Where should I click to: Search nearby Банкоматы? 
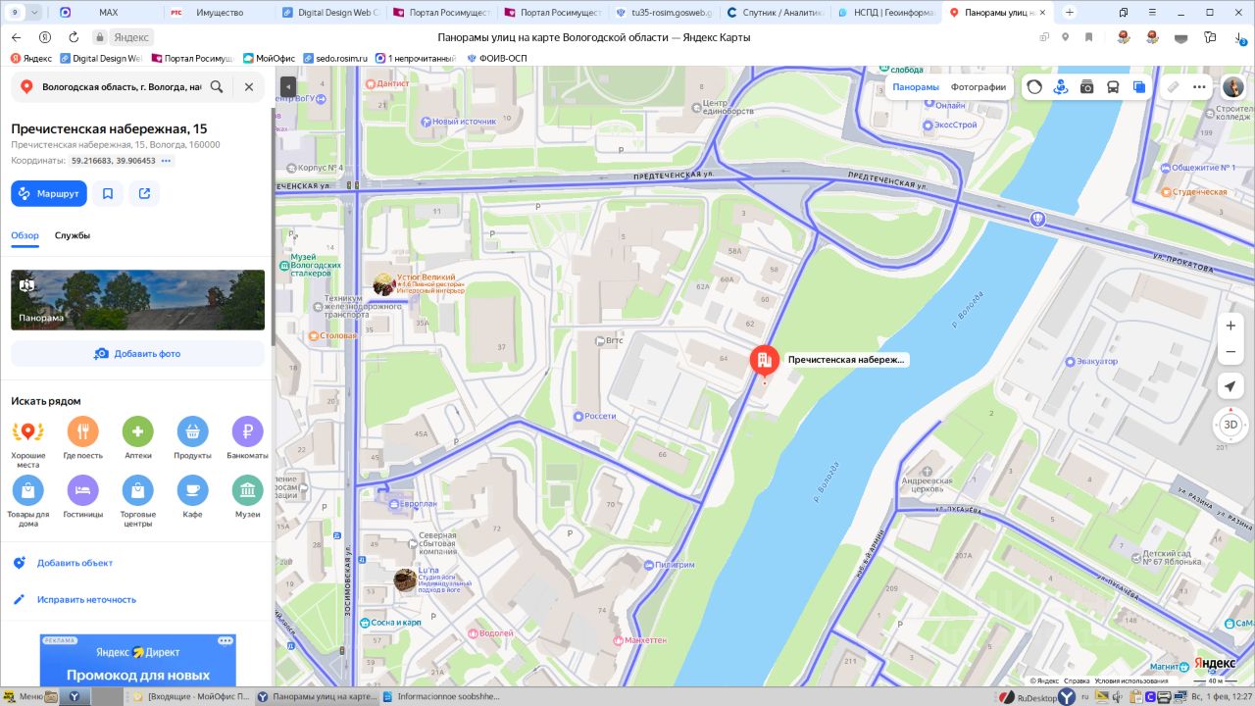(248, 439)
